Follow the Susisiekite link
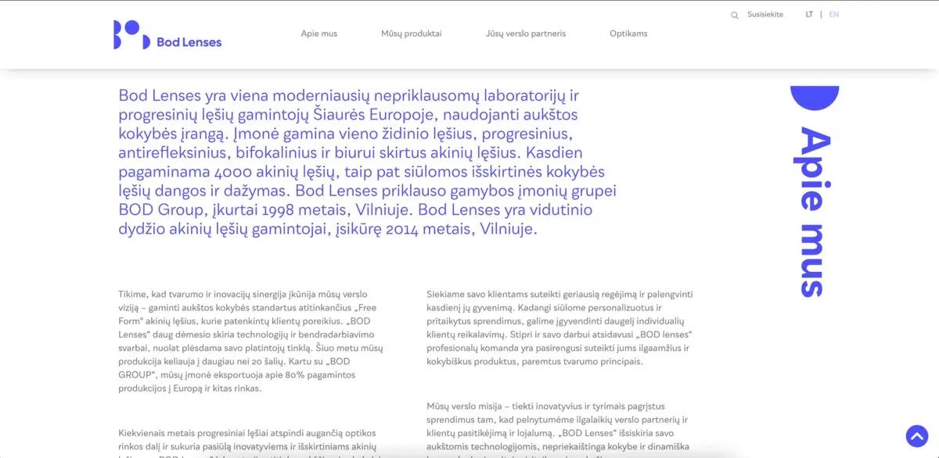Viewport: 939px width, 458px height. click(765, 15)
